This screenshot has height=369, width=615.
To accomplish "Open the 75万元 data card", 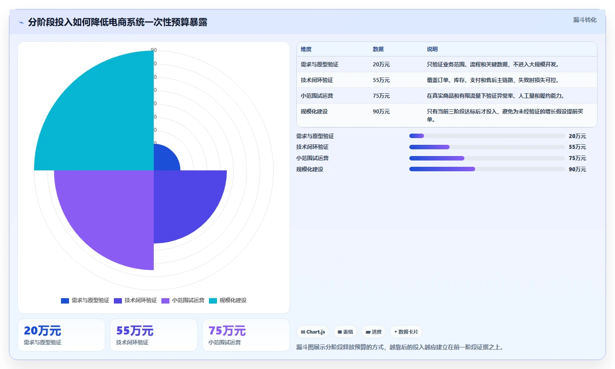I will pyautogui.click(x=246, y=335).
